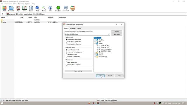Screen dimensions: 187x105
Task: Select New folder (2) in tree
Action: point(103,57)
